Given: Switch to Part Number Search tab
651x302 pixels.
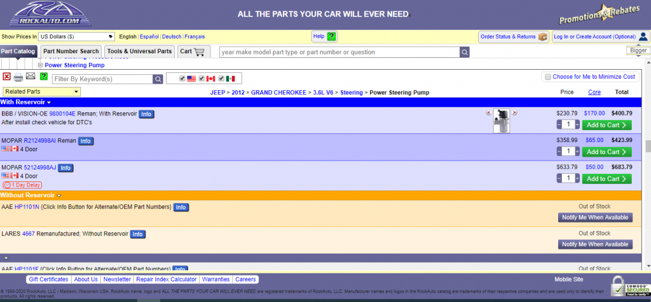Looking at the screenshot, I should pos(71,51).
